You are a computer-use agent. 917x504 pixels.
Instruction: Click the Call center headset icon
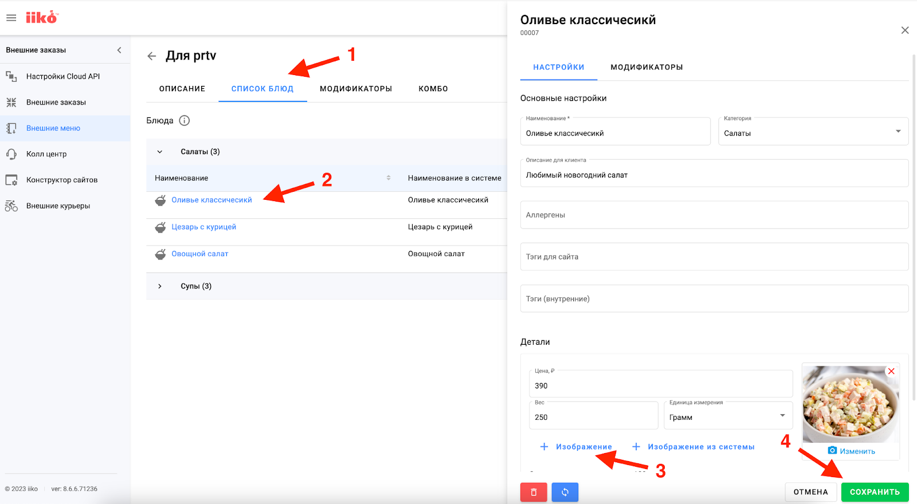(x=11, y=154)
